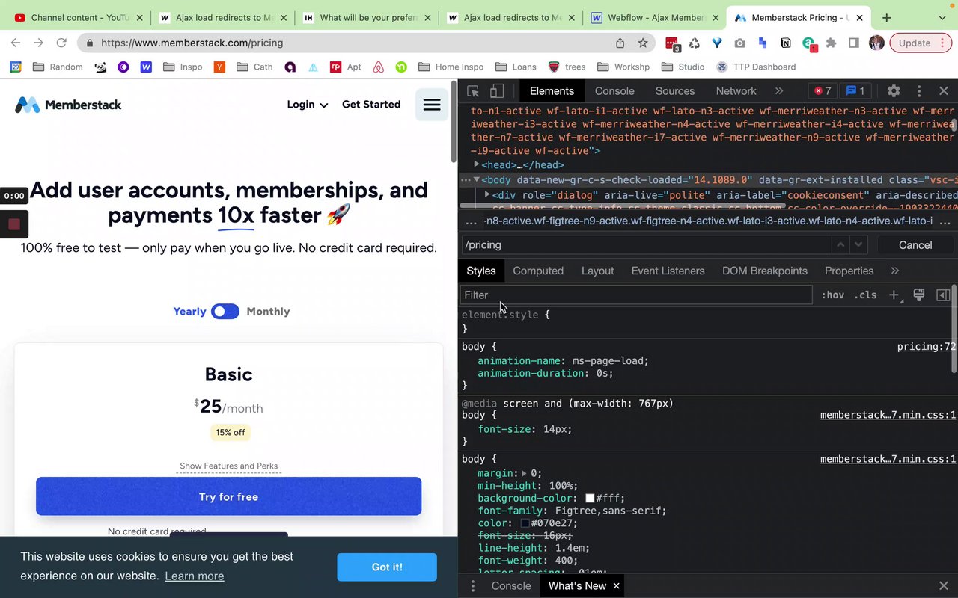Image resolution: width=958 pixels, height=598 pixels.
Task: Open the Learn more cookie link
Action: pyautogui.click(x=195, y=576)
